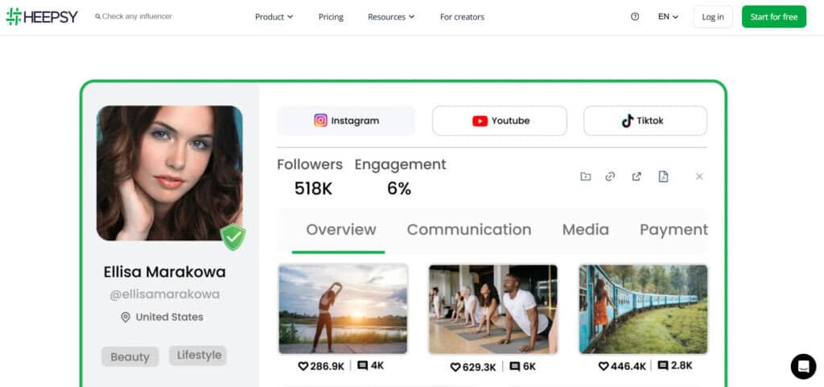Click the export PDF icon
Viewport: 824px width, 387px height.
click(663, 176)
